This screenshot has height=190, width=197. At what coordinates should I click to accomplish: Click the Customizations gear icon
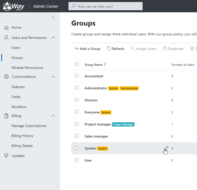click(6, 77)
